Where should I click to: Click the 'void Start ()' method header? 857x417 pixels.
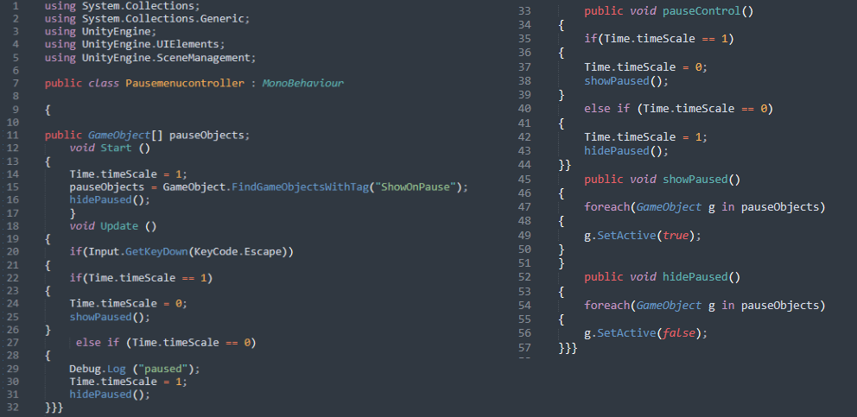110,148
